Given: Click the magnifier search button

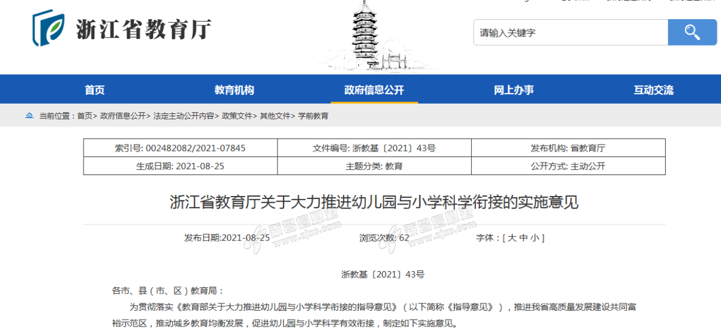Looking at the screenshot, I should tap(692, 32).
